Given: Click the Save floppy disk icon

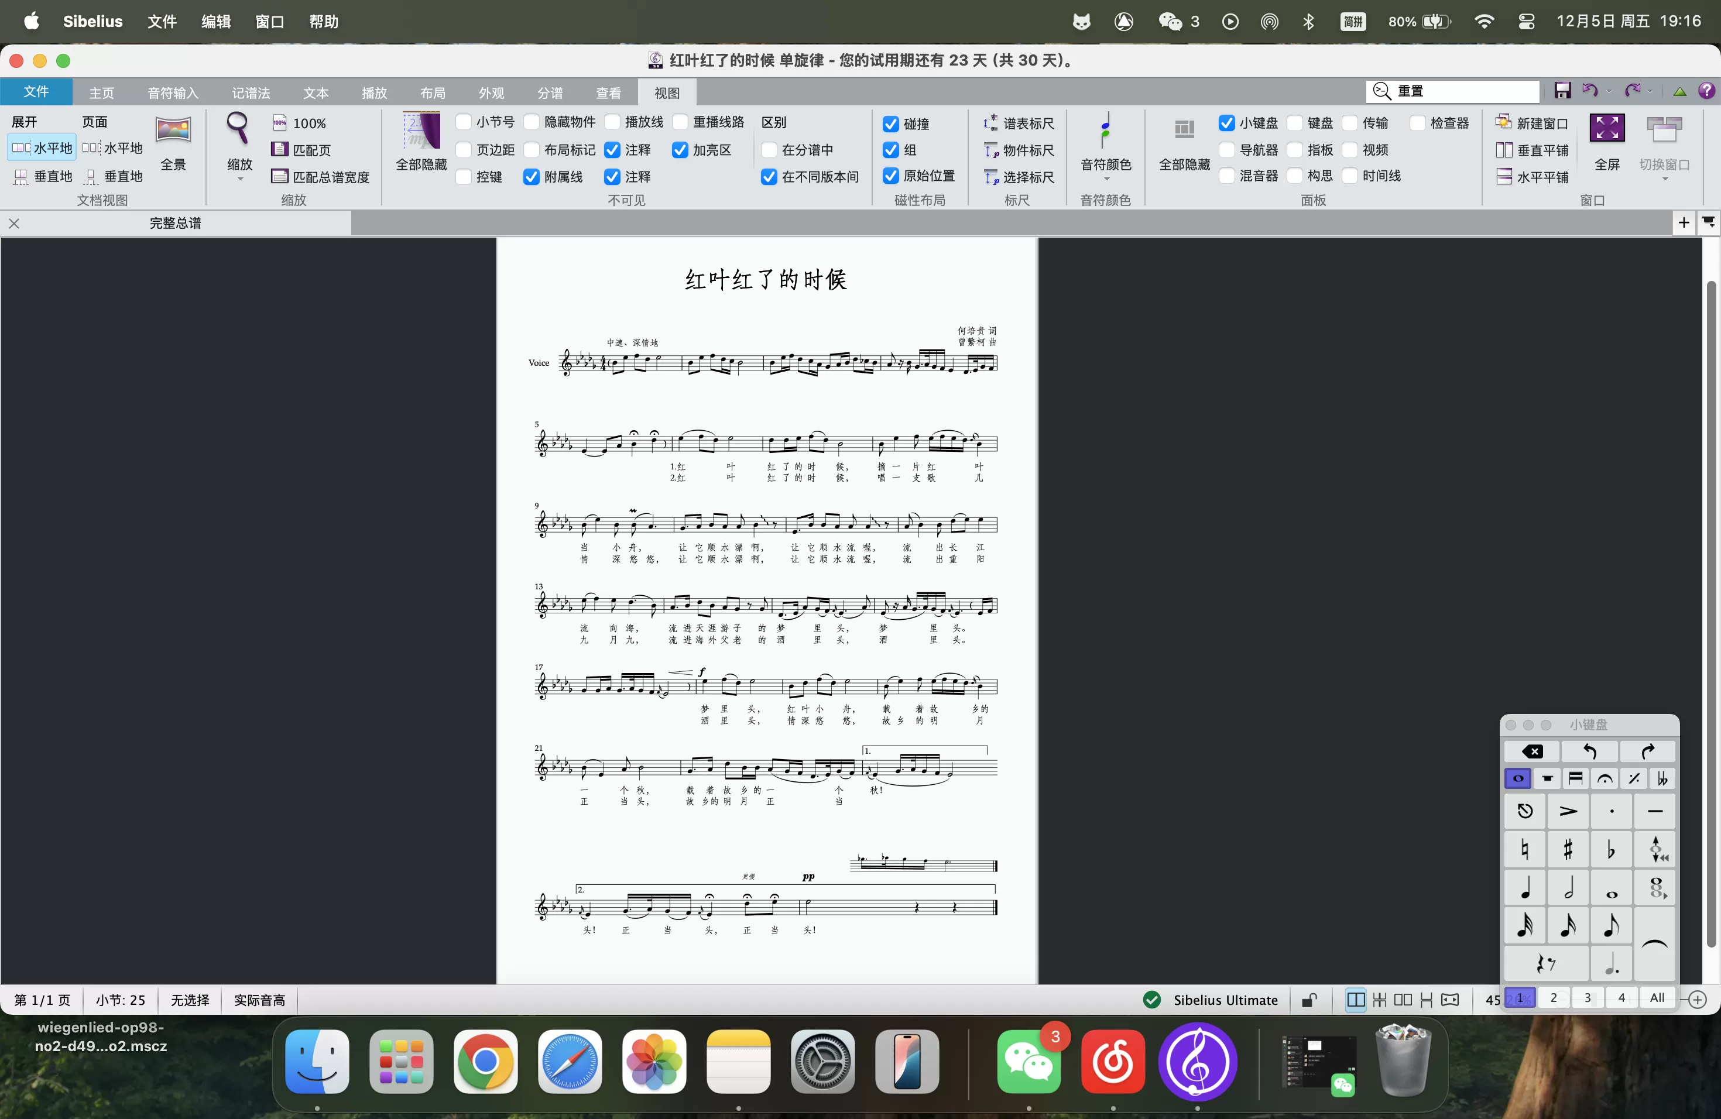Looking at the screenshot, I should (x=1562, y=90).
